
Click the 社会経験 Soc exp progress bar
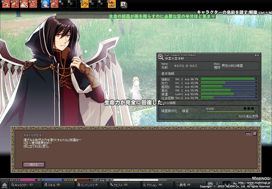[x=228, y=98]
